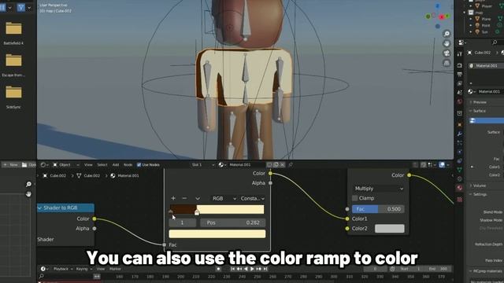This screenshot has width=504, height=283.
Task: Open the Scene properties tab icon
Action: click(x=460, y=93)
